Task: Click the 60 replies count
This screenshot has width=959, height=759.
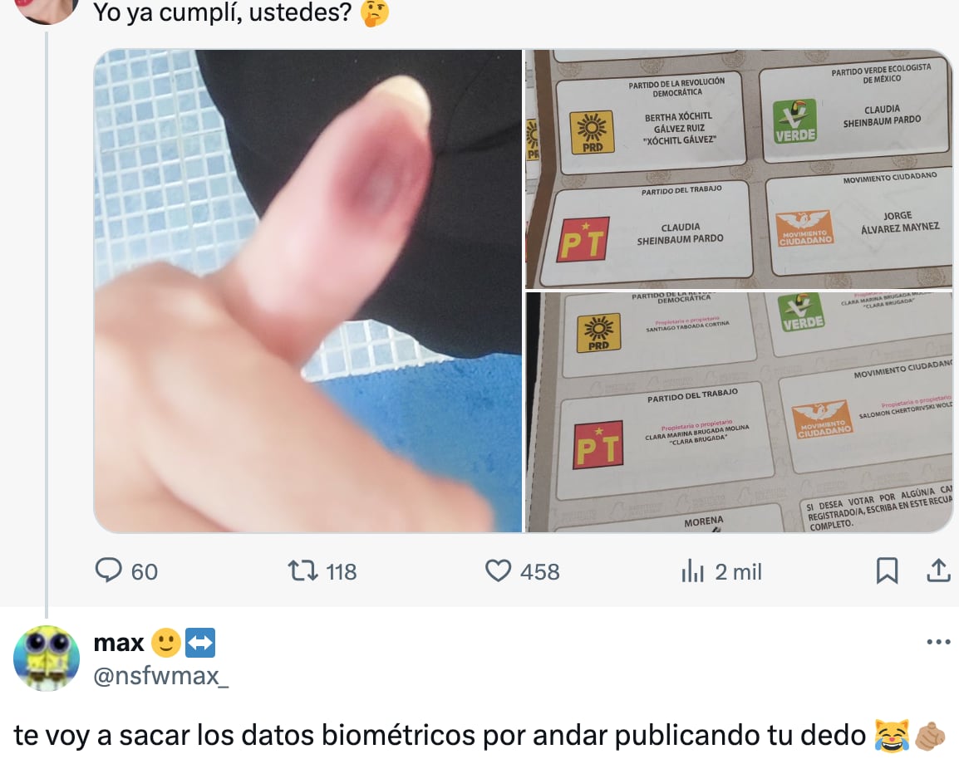Action: pyautogui.click(x=145, y=572)
